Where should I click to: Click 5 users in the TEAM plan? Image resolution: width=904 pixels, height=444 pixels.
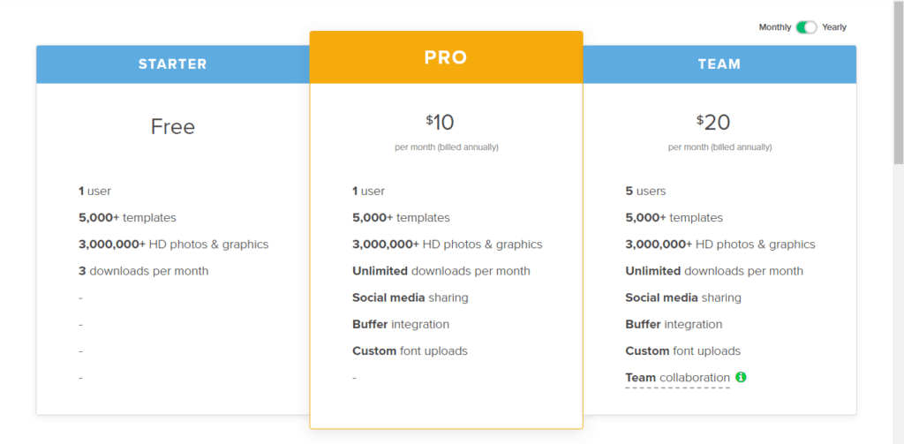point(645,191)
